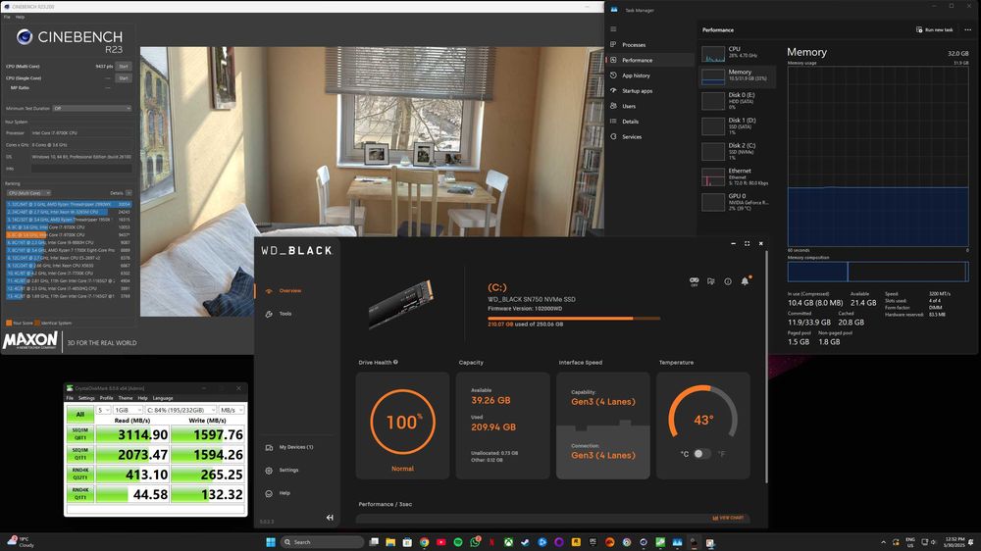Select Ethernet in Task Manager performance list

click(737, 177)
